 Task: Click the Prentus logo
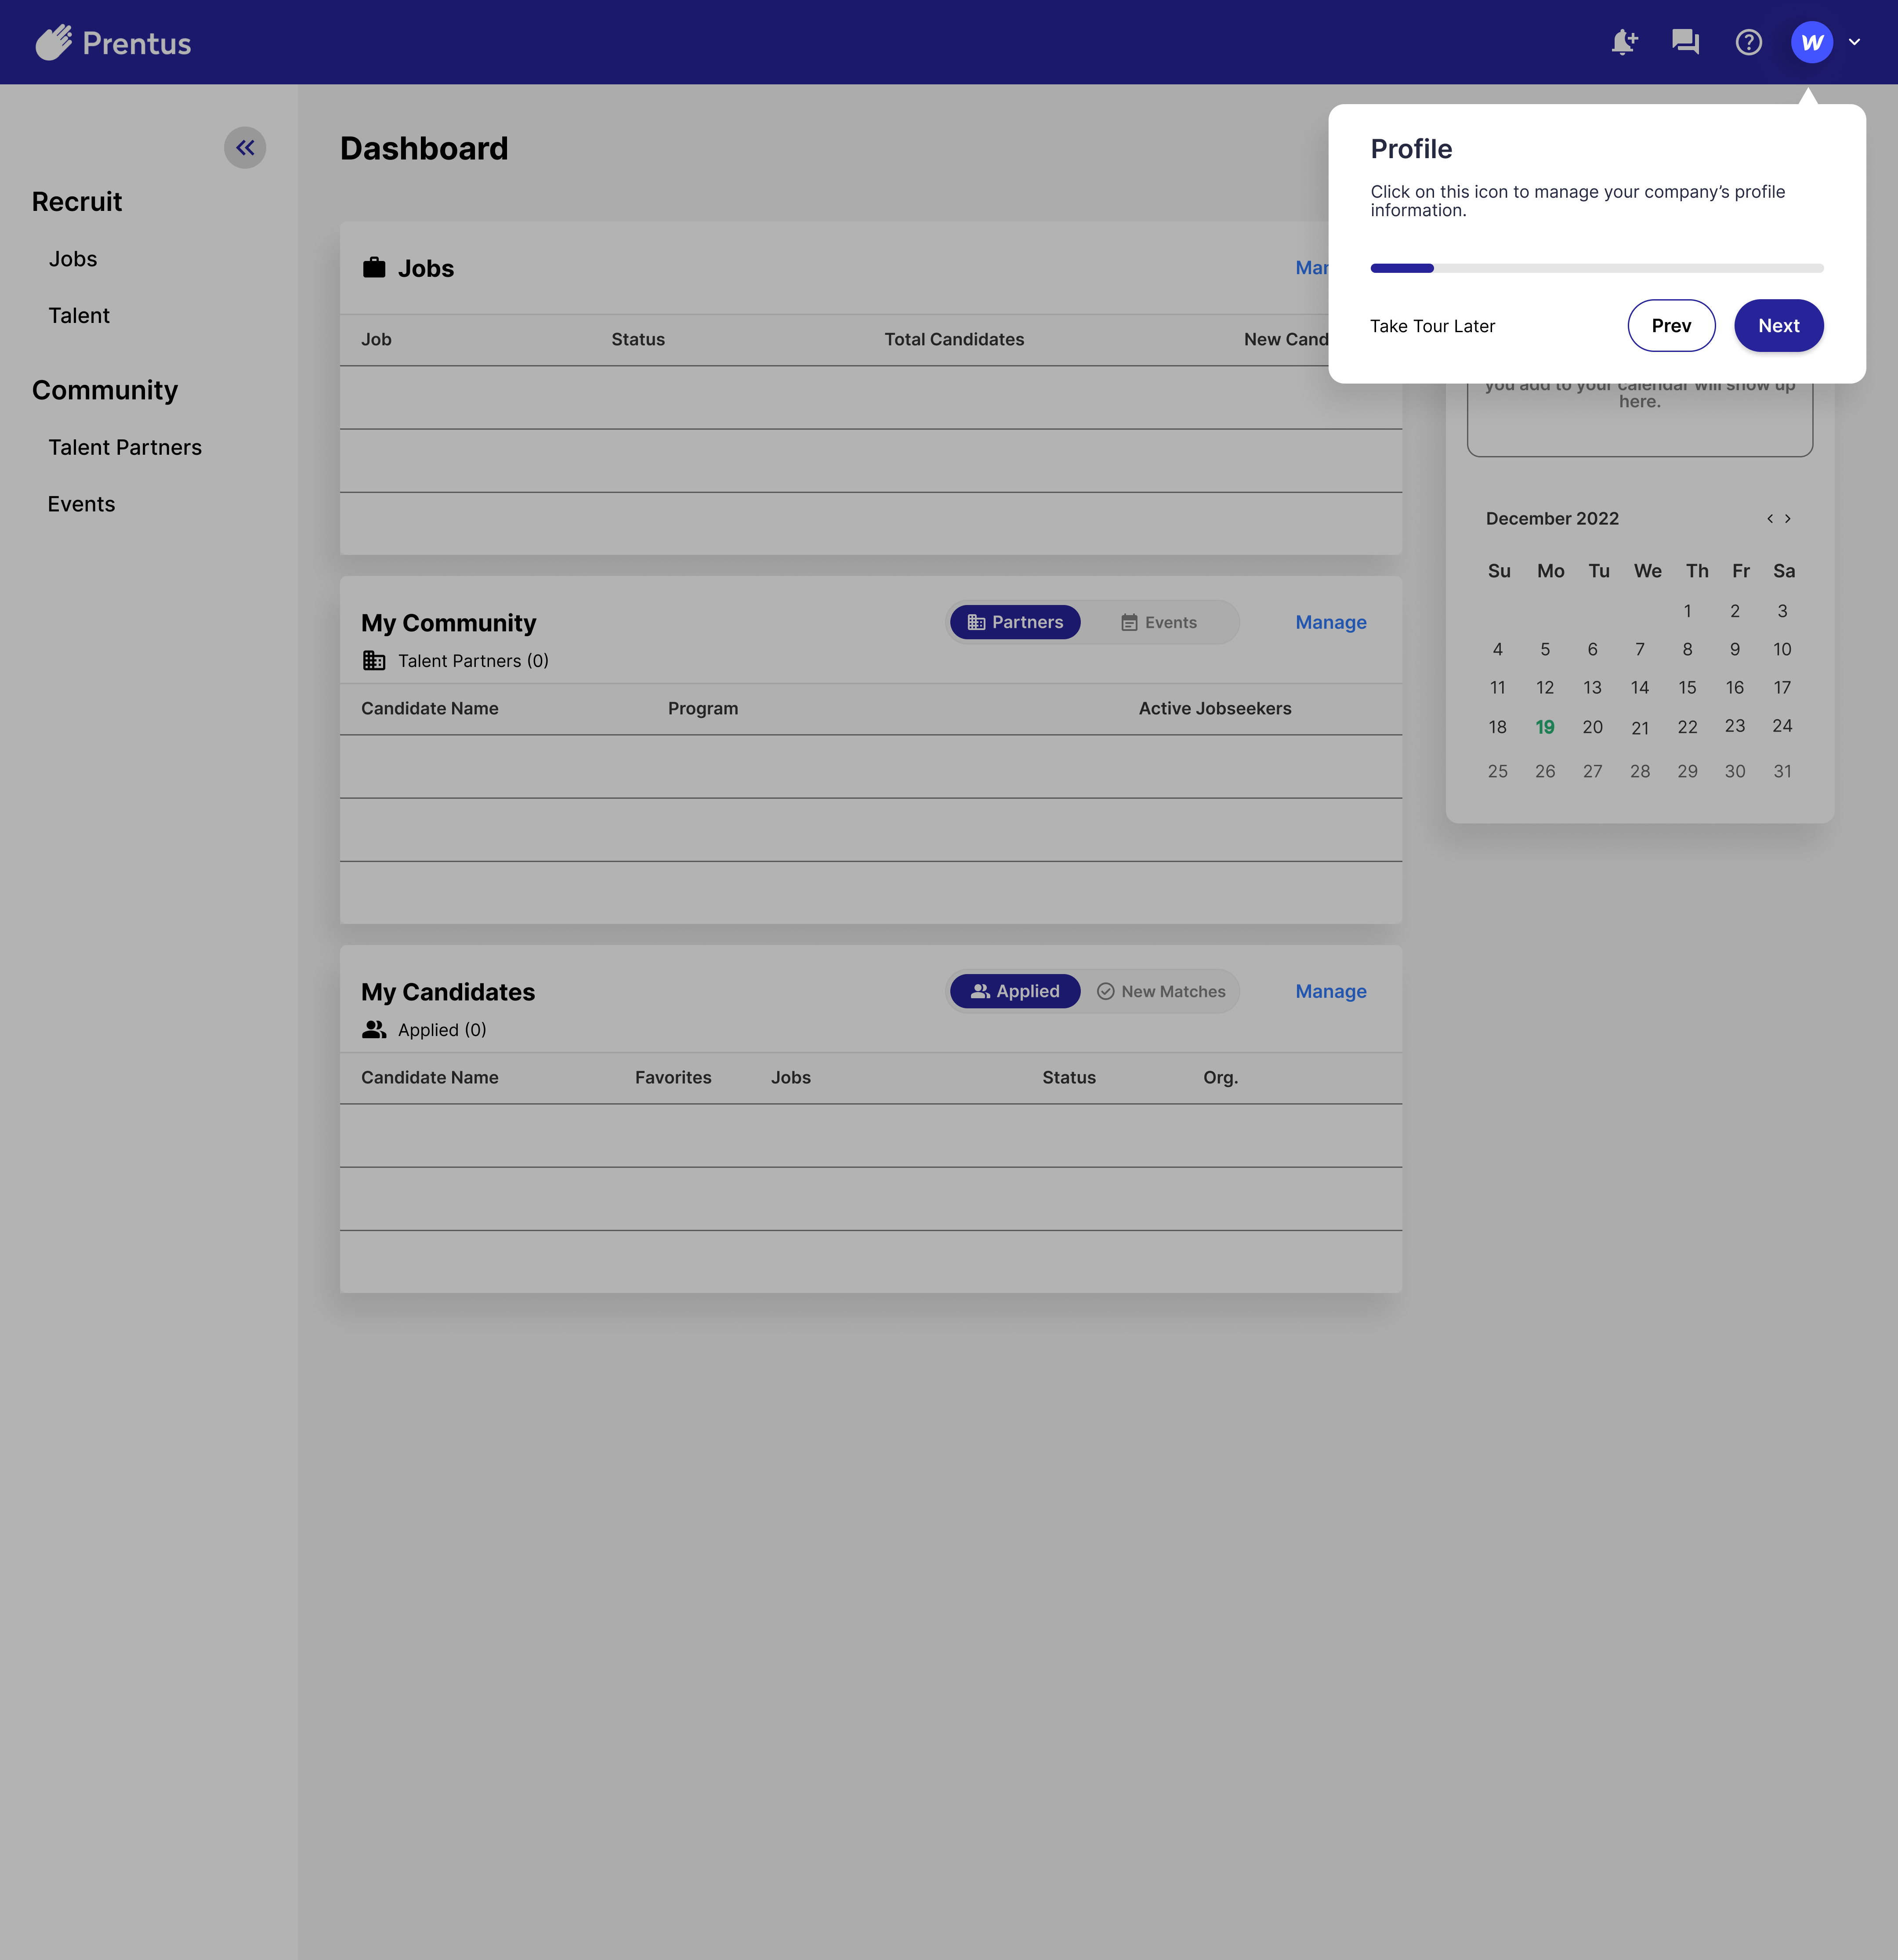pos(113,42)
